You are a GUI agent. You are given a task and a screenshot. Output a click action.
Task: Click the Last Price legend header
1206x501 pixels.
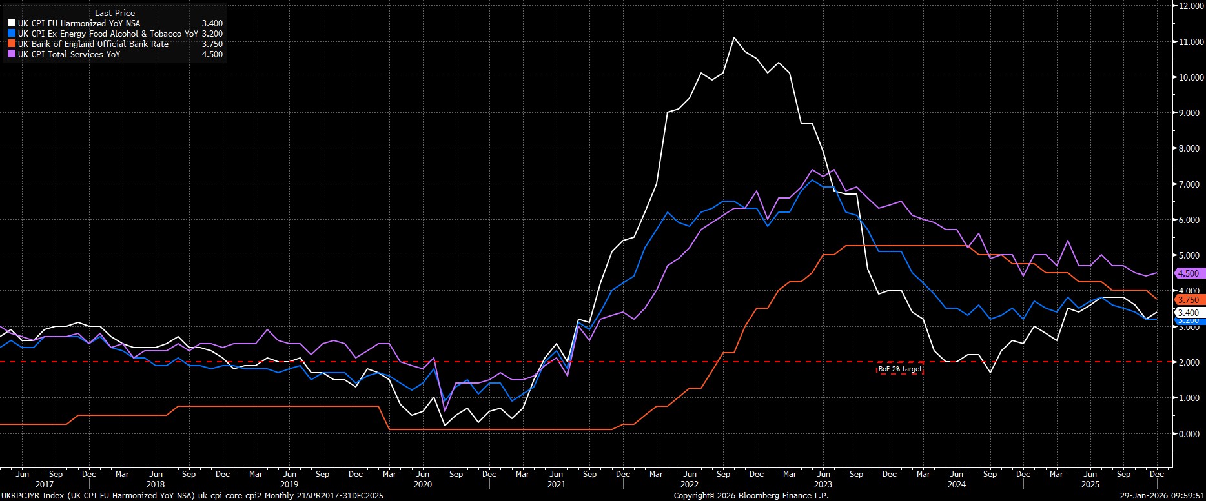pos(114,13)
